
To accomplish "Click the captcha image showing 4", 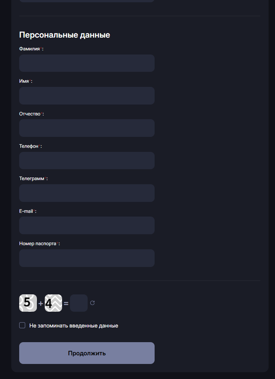I will click(53, 303).
